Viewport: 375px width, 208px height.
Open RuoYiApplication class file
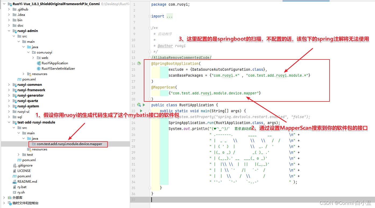coord(55,63)
